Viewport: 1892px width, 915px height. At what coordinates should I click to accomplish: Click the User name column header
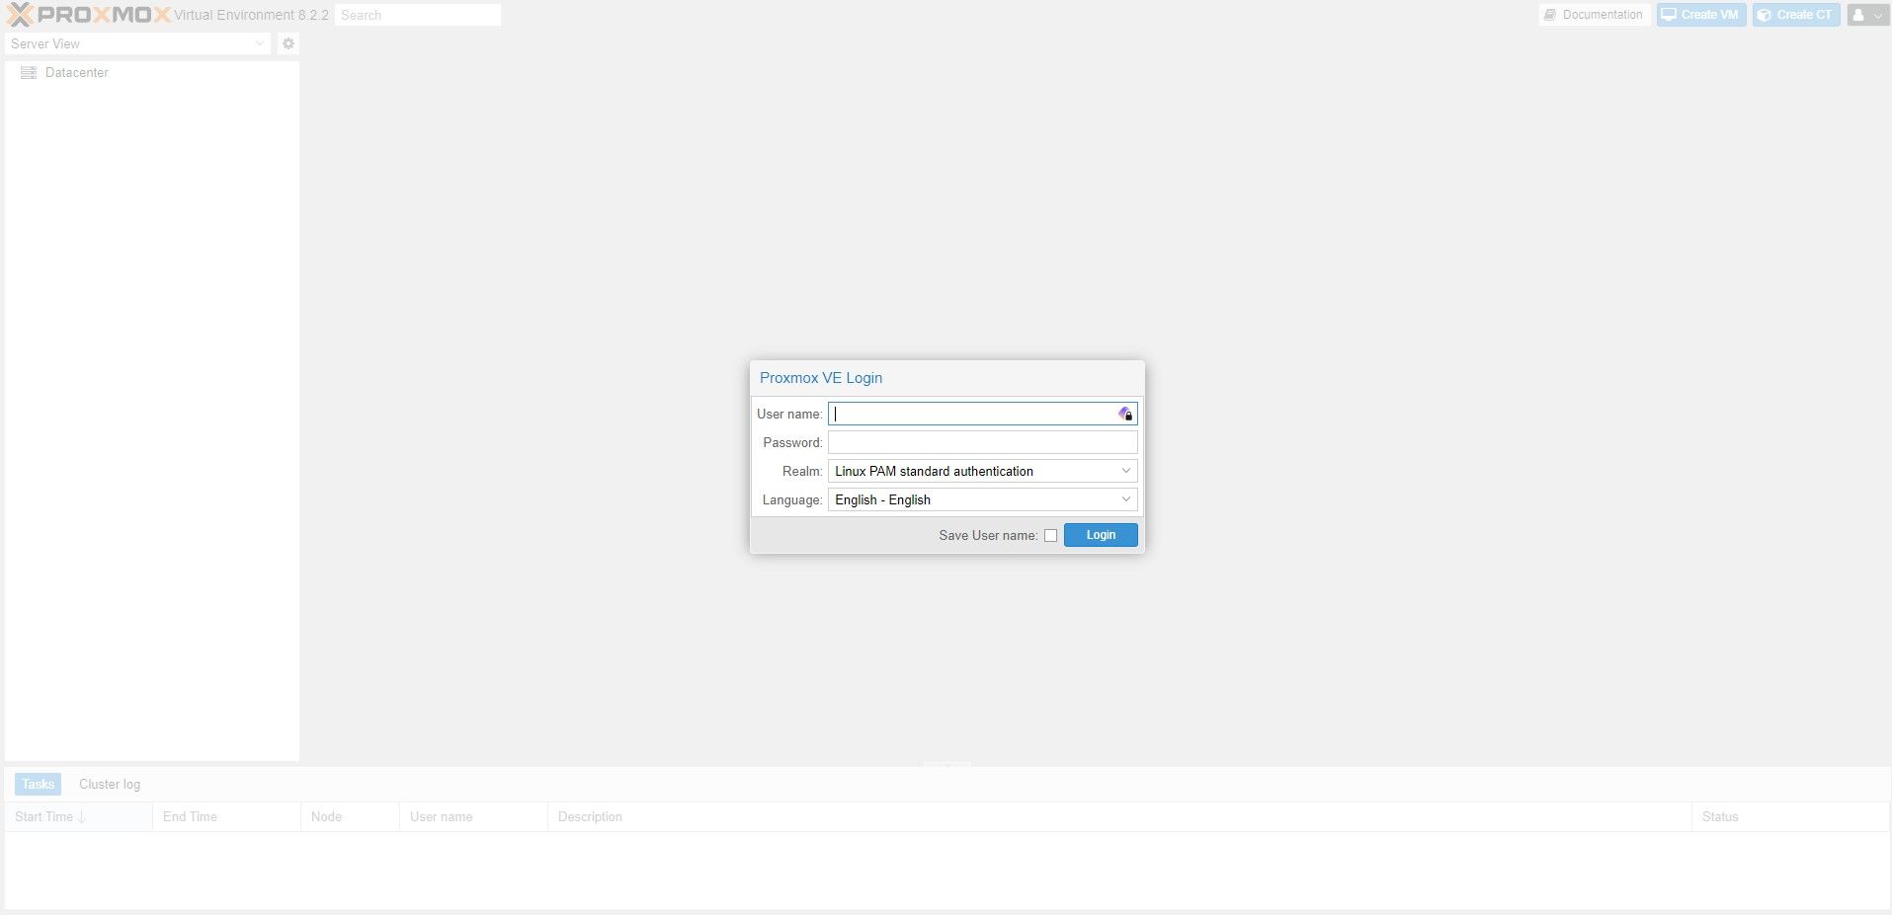[x=473, y=817]
